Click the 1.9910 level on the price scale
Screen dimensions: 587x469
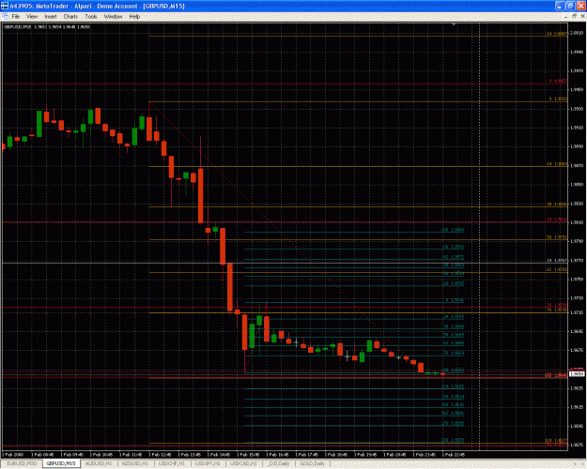pos(577,128)
